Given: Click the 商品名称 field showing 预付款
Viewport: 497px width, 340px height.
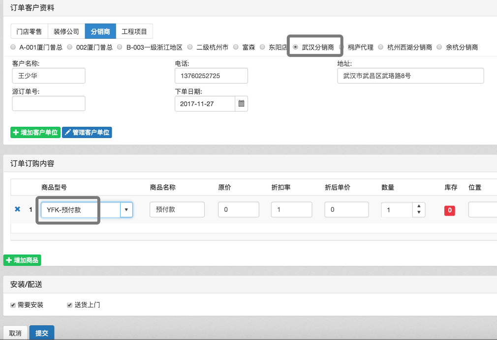Looking at the screenshot, I should pos(177,210).
